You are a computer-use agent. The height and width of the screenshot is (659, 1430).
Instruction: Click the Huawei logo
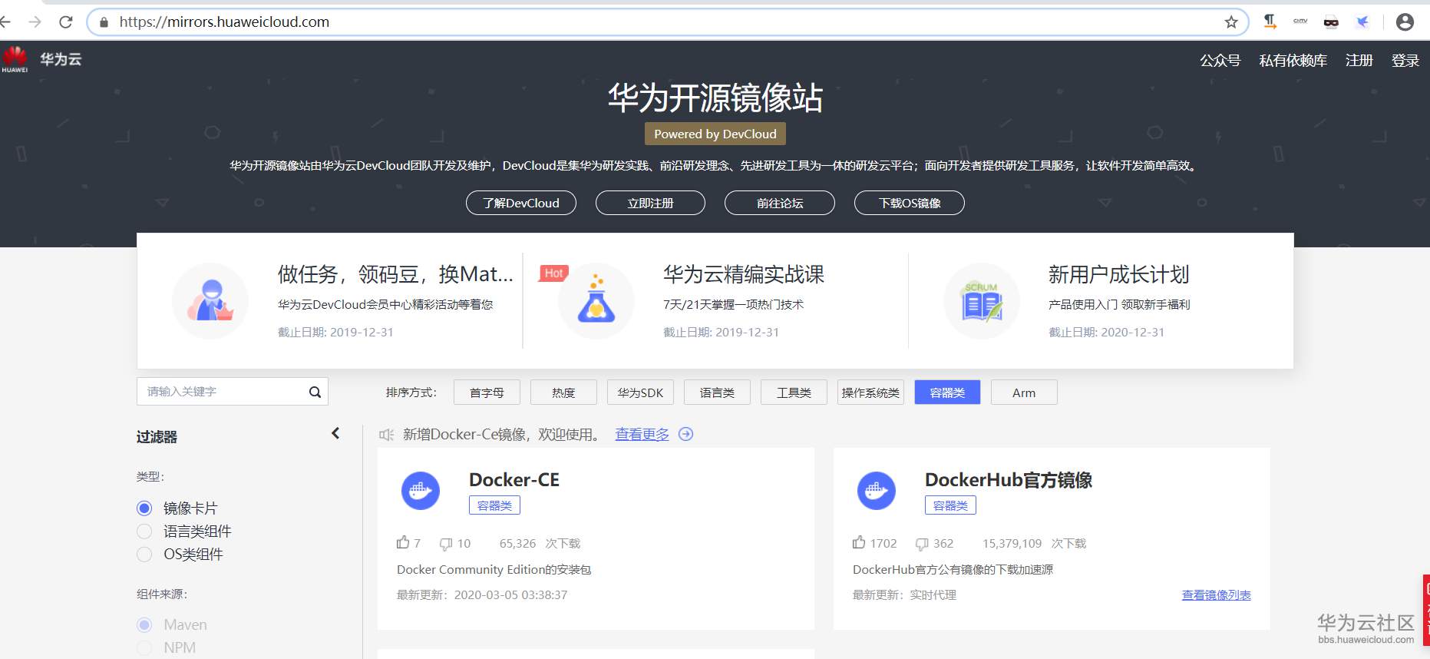(x=15, y=59)
